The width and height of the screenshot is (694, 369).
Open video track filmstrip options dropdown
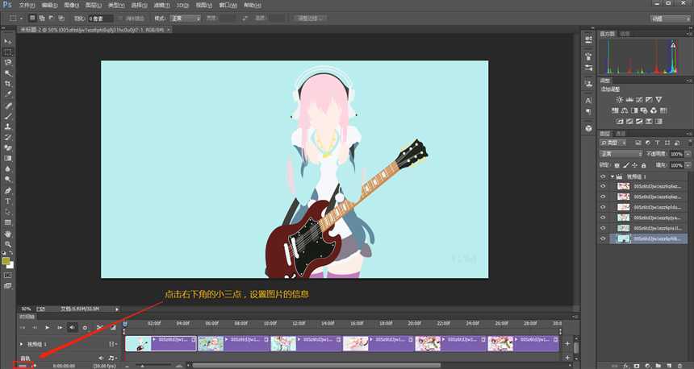coord(113,344)
